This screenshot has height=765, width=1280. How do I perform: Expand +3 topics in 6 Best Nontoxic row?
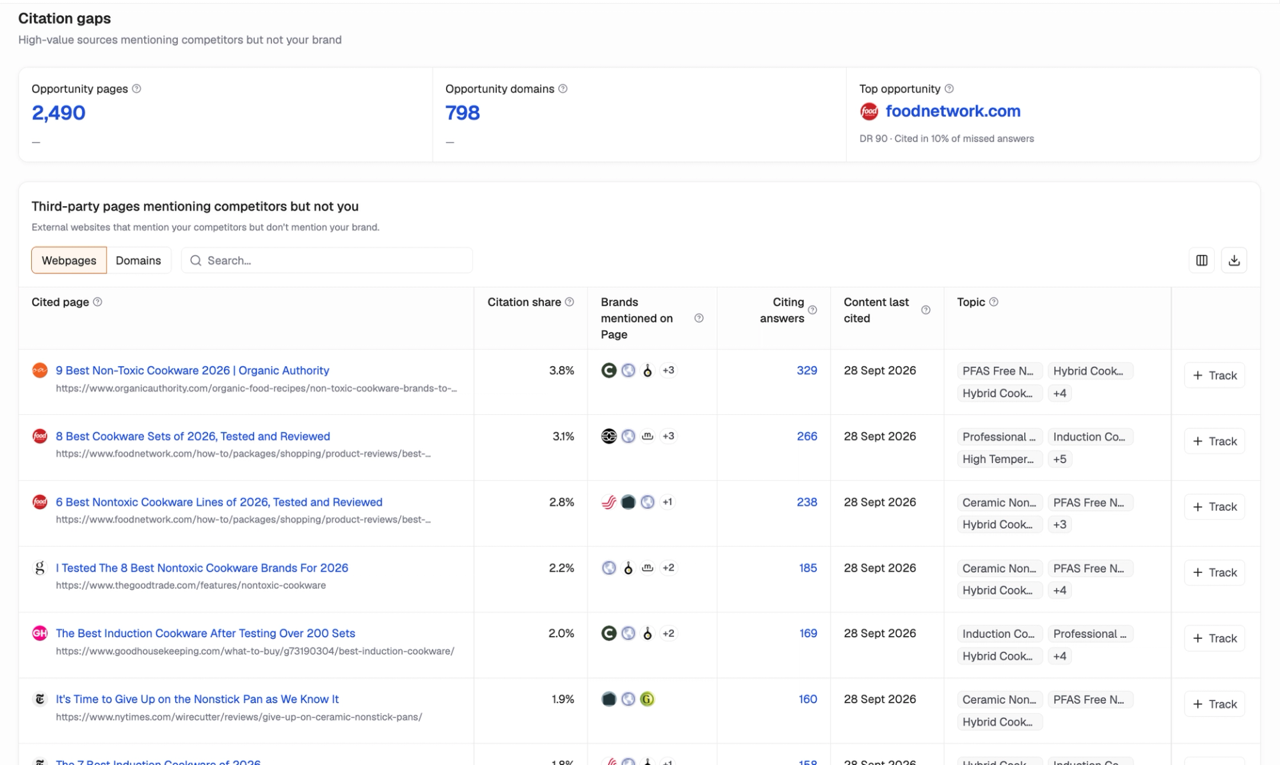[x=1059, y=524]
